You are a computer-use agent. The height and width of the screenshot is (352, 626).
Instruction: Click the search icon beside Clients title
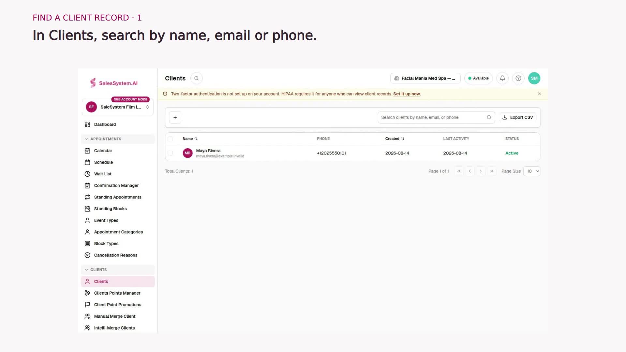pyautogui.click(x=196, y=78)
